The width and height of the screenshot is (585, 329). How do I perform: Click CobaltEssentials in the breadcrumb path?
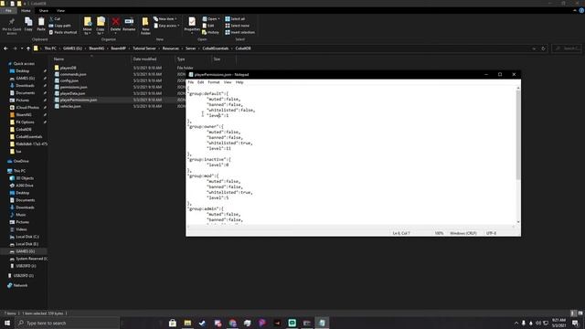pos(216,48)
